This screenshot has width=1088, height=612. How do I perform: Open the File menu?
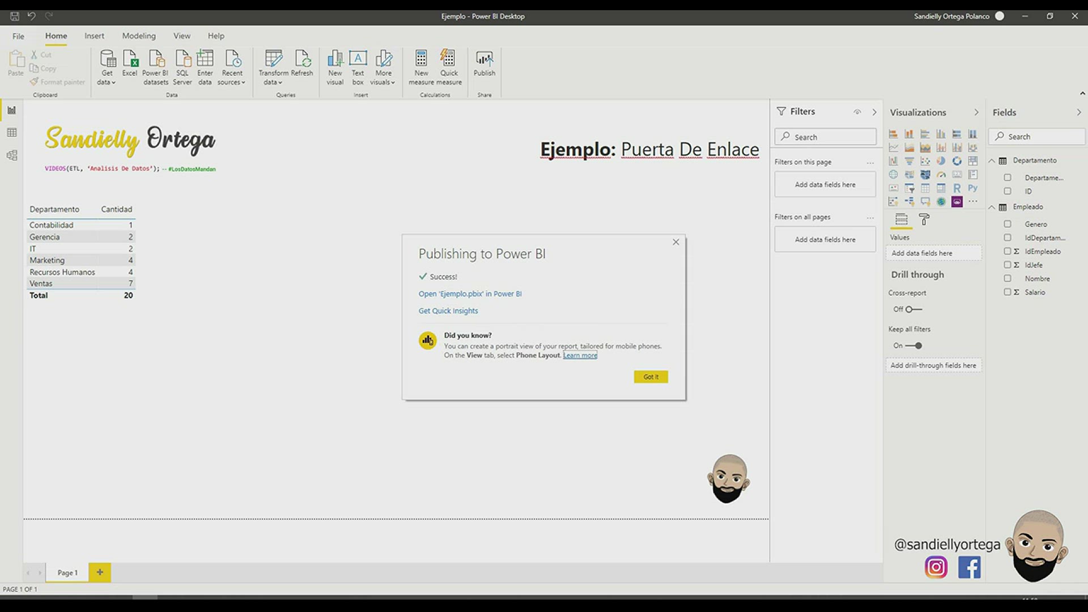tap(18, 36)
